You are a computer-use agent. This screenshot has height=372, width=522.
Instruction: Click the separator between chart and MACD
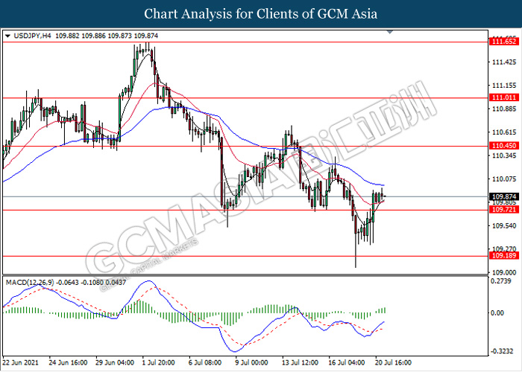click(x=245, y=275)
